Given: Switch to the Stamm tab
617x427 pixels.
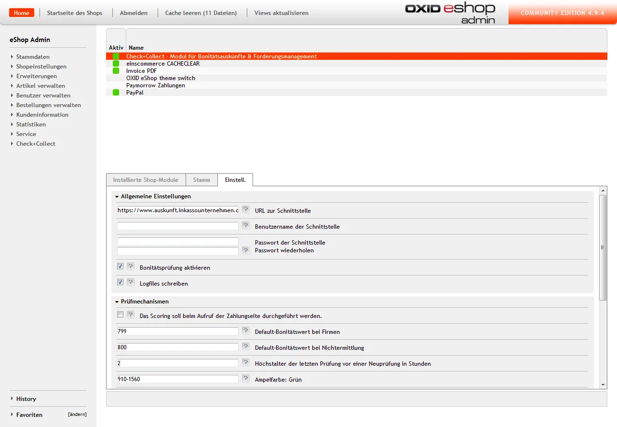Looking at the screenshot, I should click(x=201, y=180).
